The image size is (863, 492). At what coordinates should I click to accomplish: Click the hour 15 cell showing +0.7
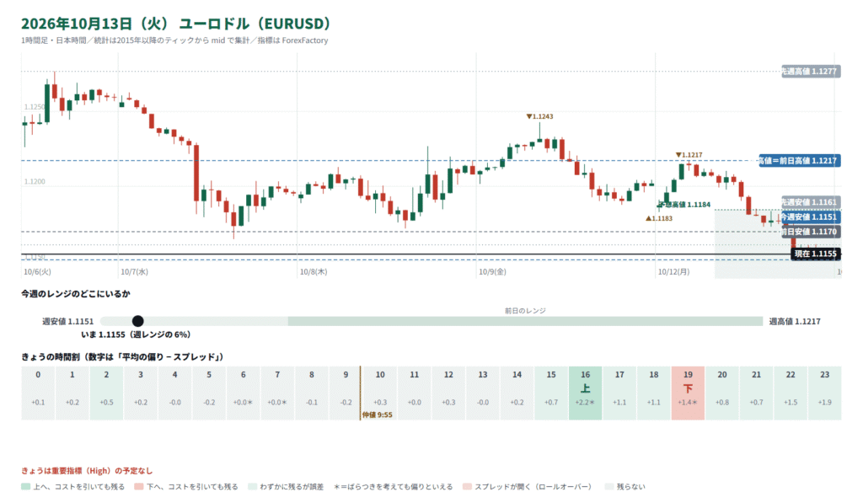tap(551, 393)
